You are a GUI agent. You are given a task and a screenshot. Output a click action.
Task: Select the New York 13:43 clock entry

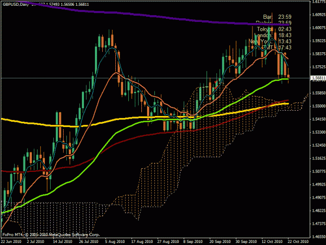pos(270,41)
